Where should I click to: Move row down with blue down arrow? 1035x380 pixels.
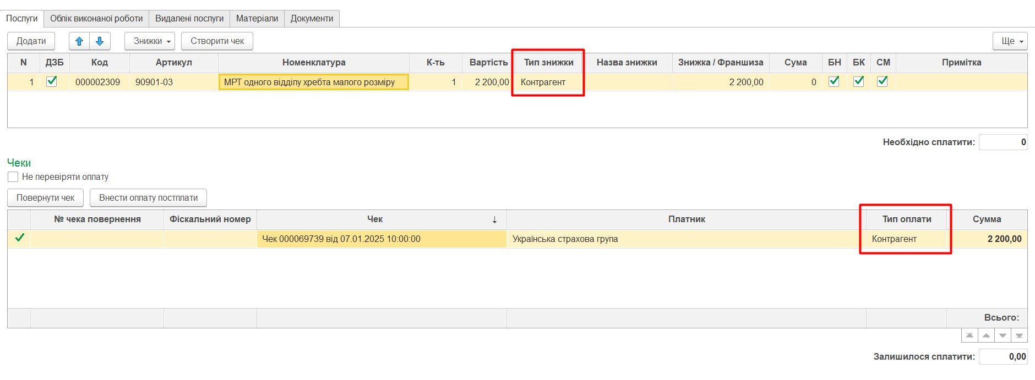(100, 41)
